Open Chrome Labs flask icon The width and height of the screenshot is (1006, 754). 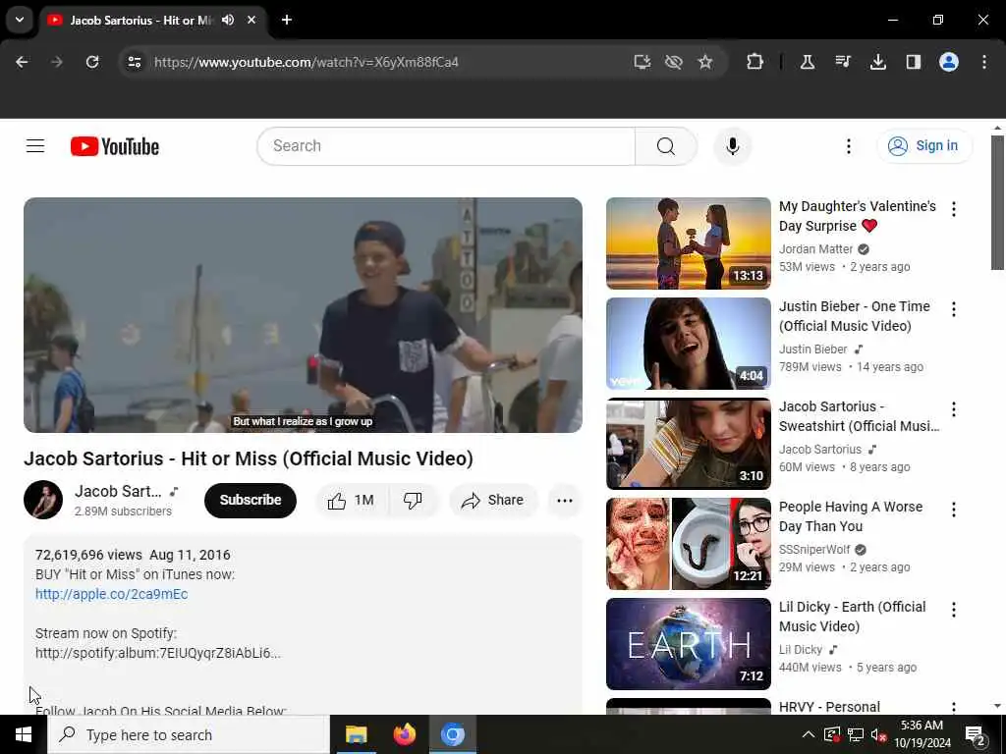coord(808,62)
